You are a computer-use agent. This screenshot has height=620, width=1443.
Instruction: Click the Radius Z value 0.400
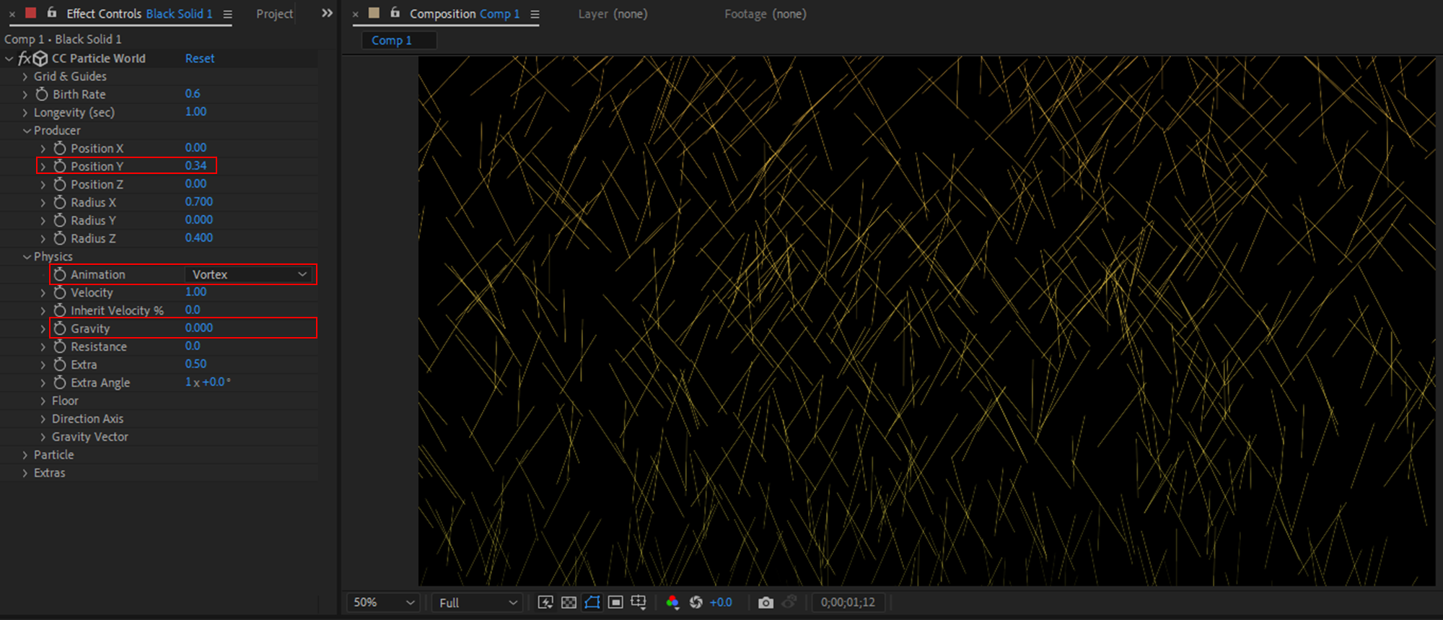click(x=198, y=237)
